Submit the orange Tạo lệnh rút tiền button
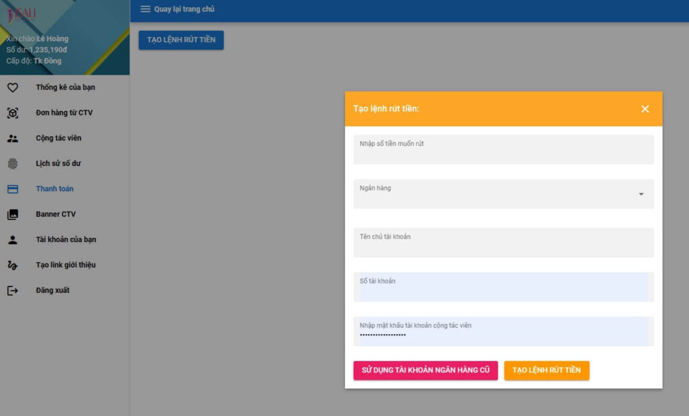 pos(546,370)
